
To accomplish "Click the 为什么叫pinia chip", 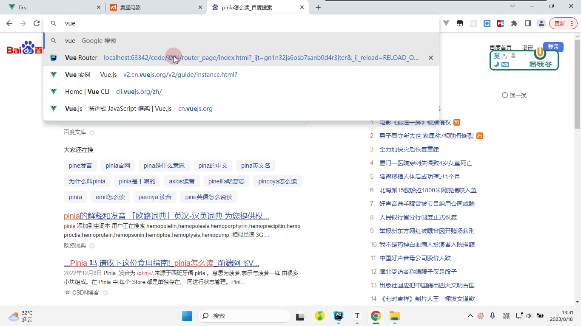I will (x=87, y=181).
